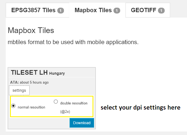Open the EPSG3857 Tiles tab

point(33,11)
